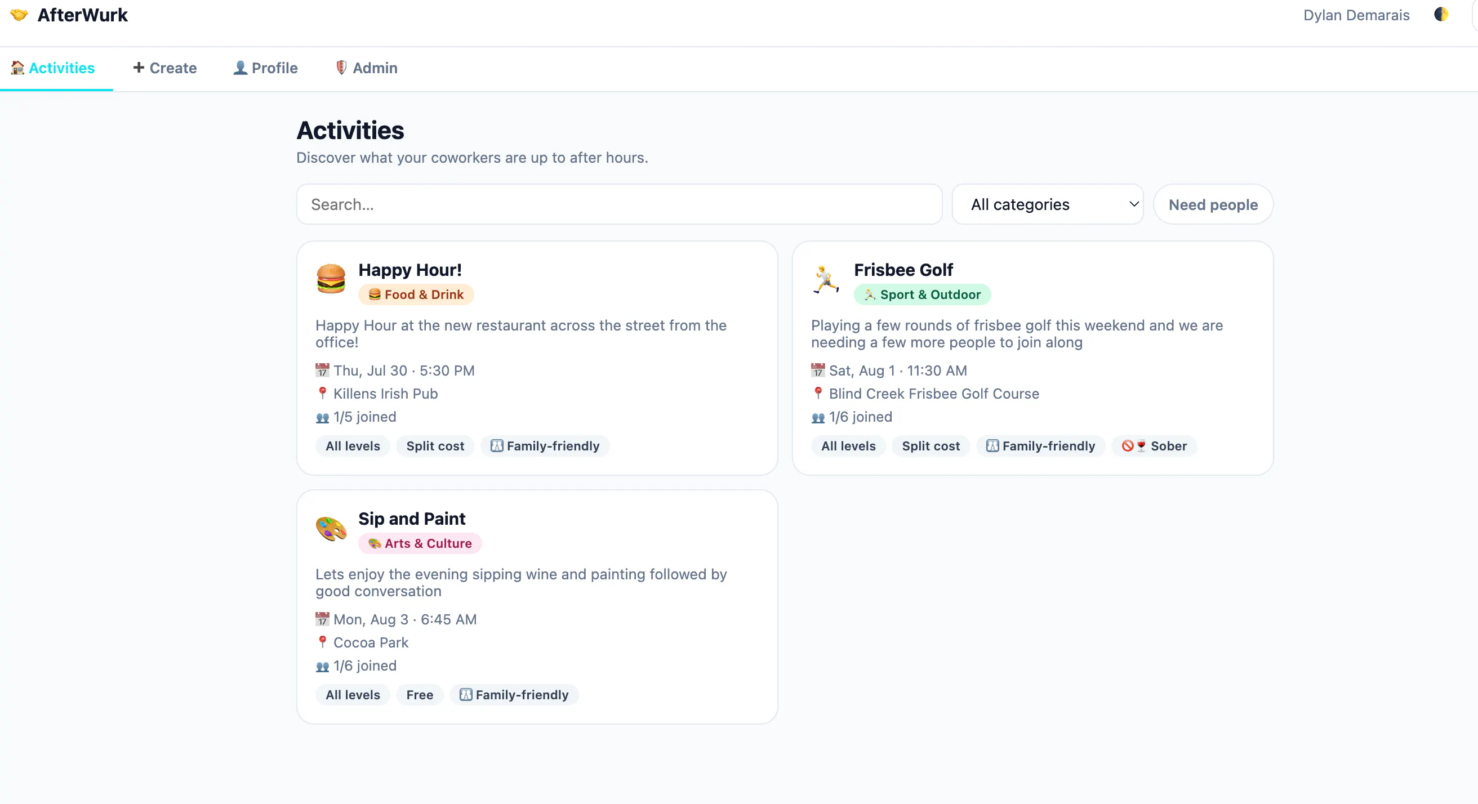Click the pin icon by Killens Irish Pub
Image resolution: width=1478 pixels, height=804 pixels.
[x=322, y=394]
